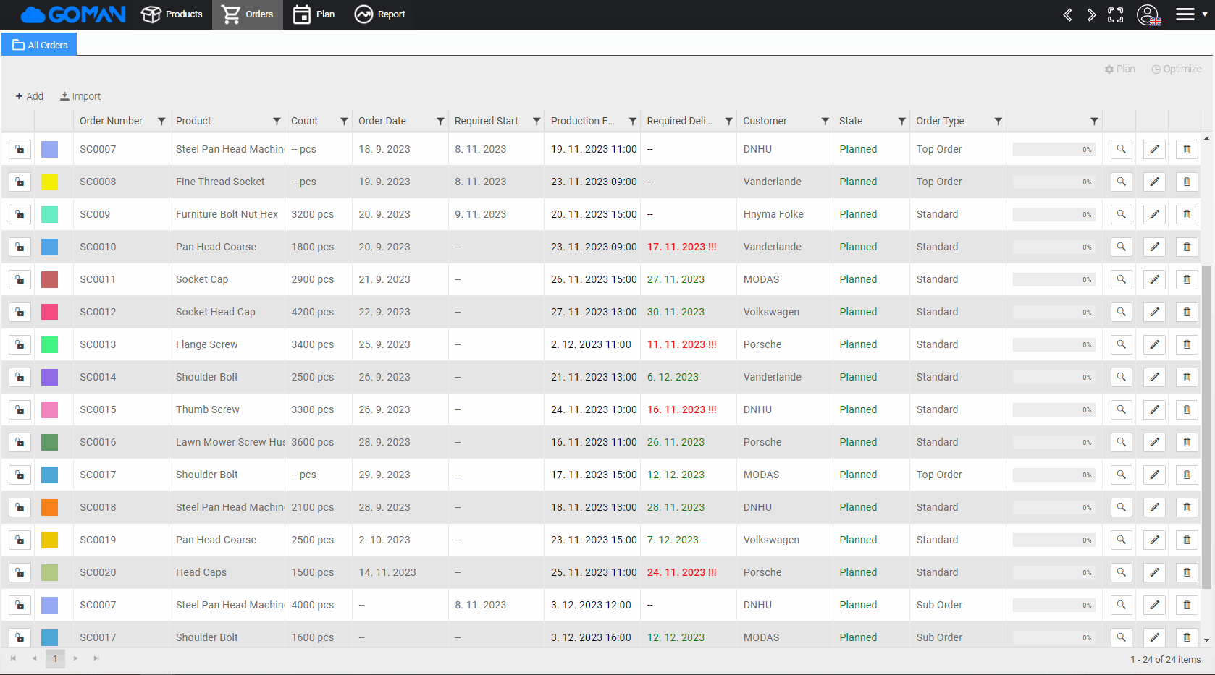
Task: Click the Plan gear button
Action: [1119, 69]
